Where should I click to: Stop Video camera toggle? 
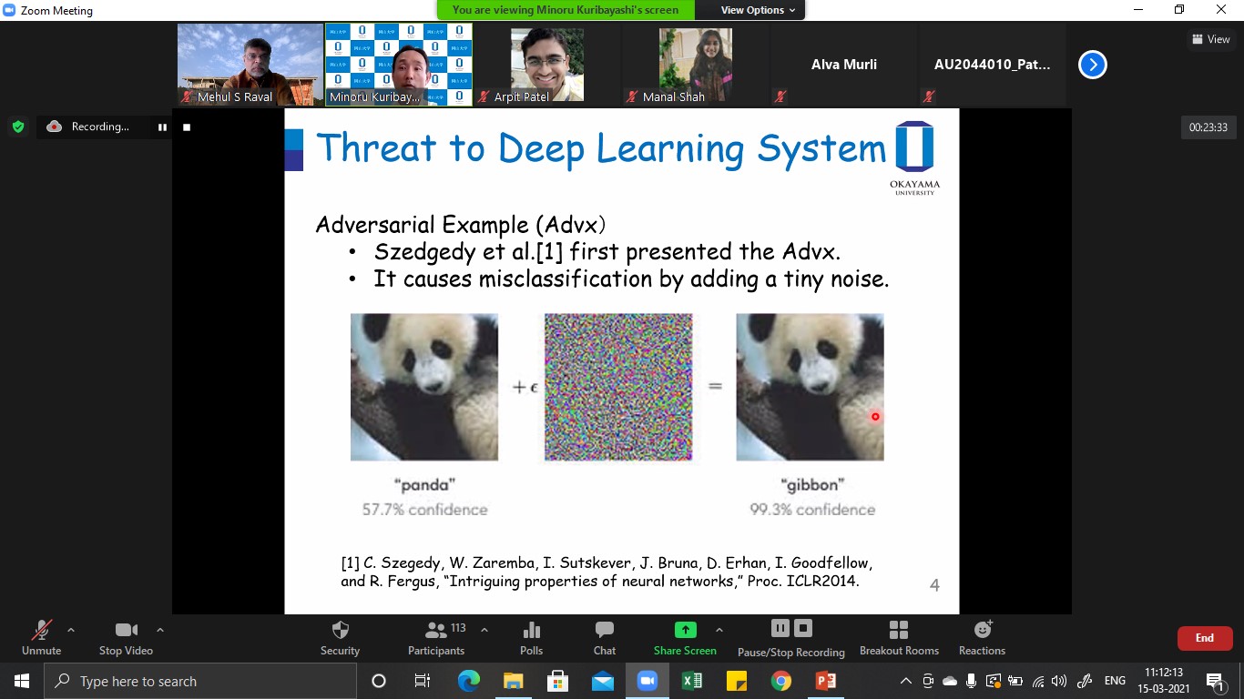pyautogui.click(x=126, y=631)
